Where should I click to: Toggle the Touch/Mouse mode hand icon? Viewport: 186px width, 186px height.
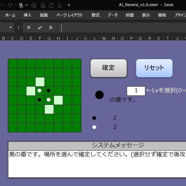pyautogui.click(x=21, y=5)
